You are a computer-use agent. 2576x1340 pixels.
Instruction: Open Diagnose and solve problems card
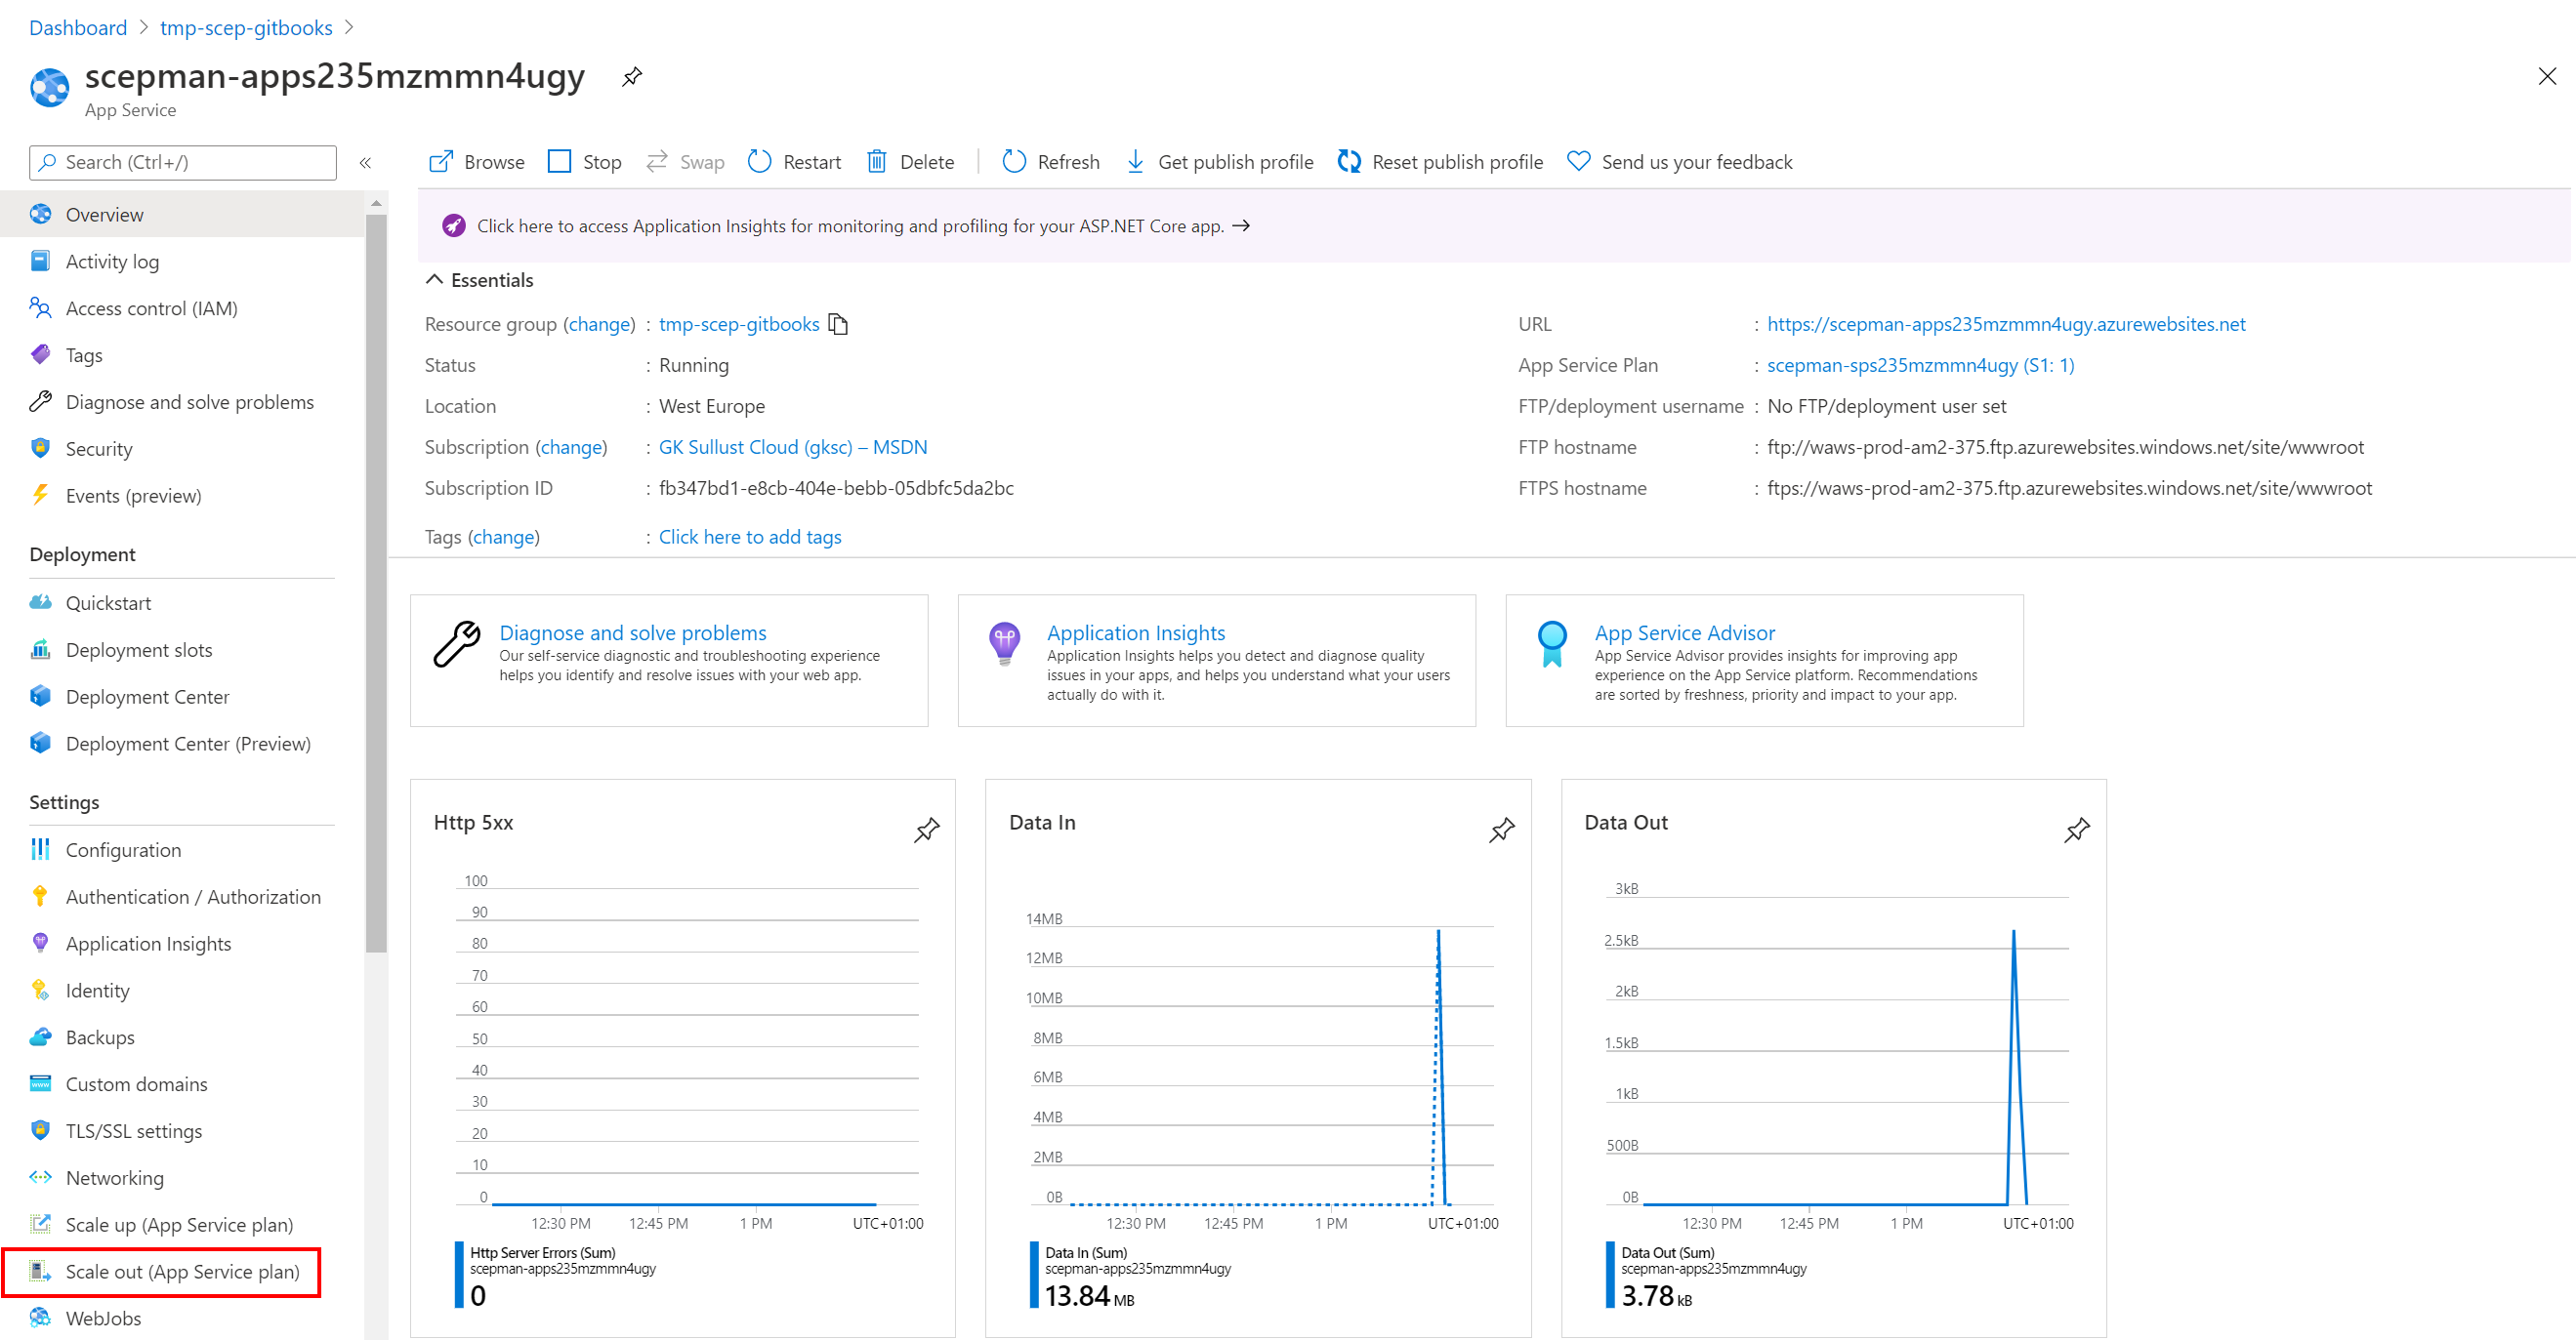point(669,661)
